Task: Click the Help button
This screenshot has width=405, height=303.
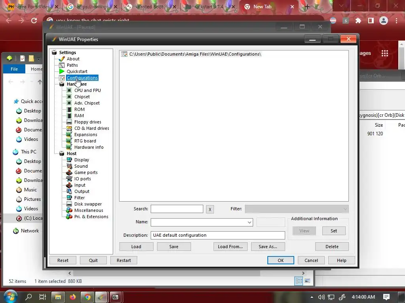Action: tap(341, 260)
